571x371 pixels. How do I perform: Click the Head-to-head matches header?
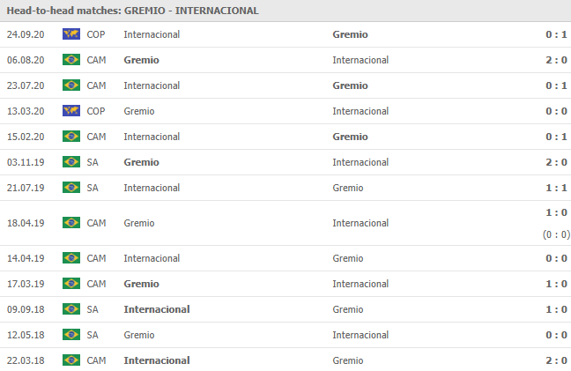tap(132, 11)
